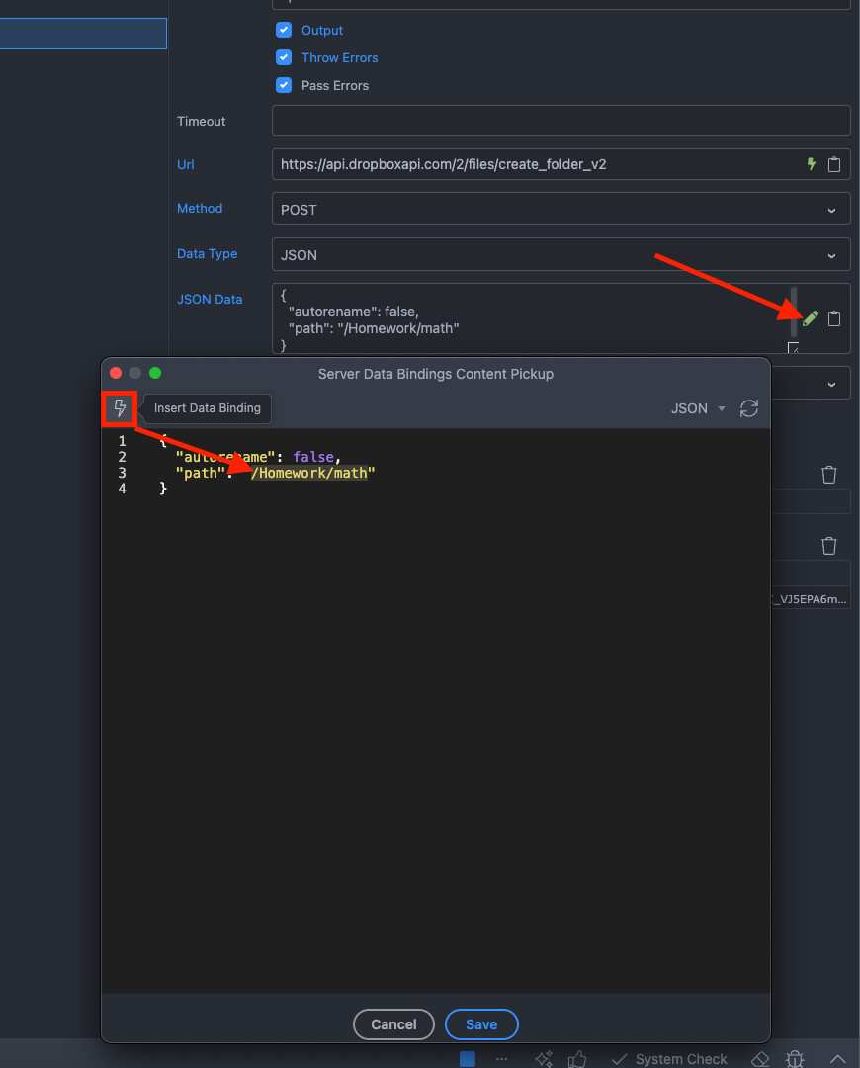Viewport: 860px width, 1068px height.
Task: Click the thumbs up feedback icon
Action: pos(577,1058)
